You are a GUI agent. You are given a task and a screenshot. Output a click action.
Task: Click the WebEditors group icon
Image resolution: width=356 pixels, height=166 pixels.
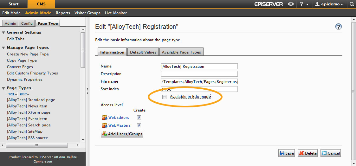[104, 118]
